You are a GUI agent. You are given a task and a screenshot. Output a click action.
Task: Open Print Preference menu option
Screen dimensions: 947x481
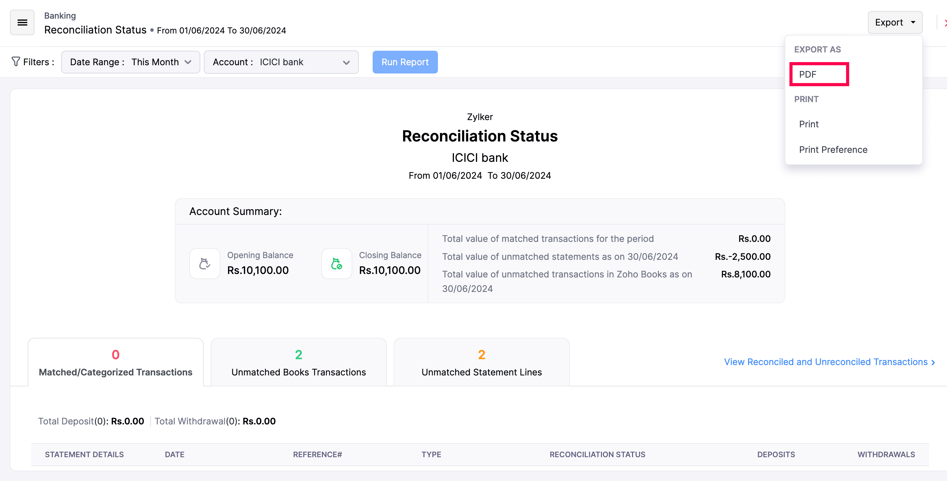point(833,150)
